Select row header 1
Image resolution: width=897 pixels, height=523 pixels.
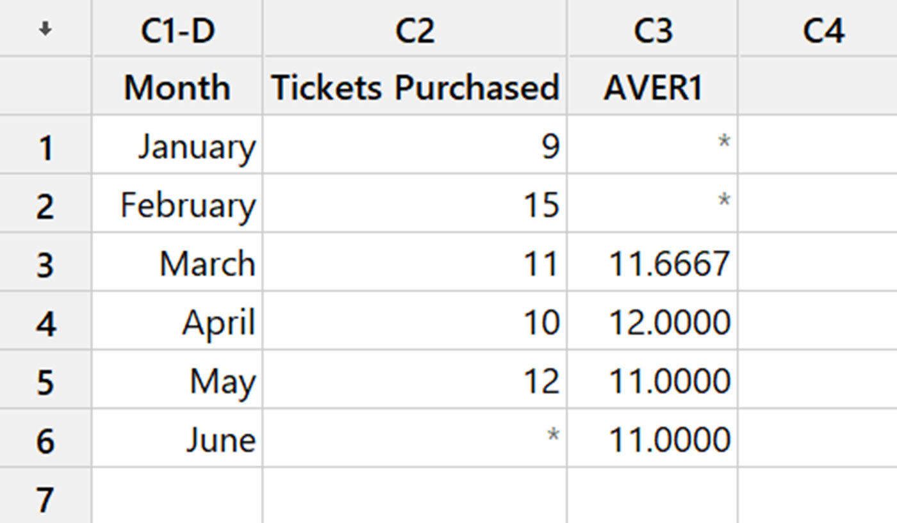point(45,145)
